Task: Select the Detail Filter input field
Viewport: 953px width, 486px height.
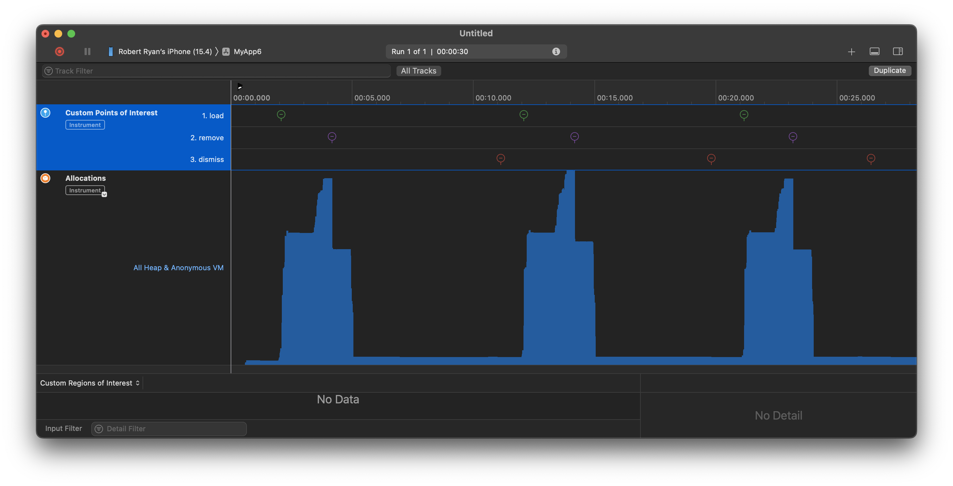Action: (x=168, y=428)
